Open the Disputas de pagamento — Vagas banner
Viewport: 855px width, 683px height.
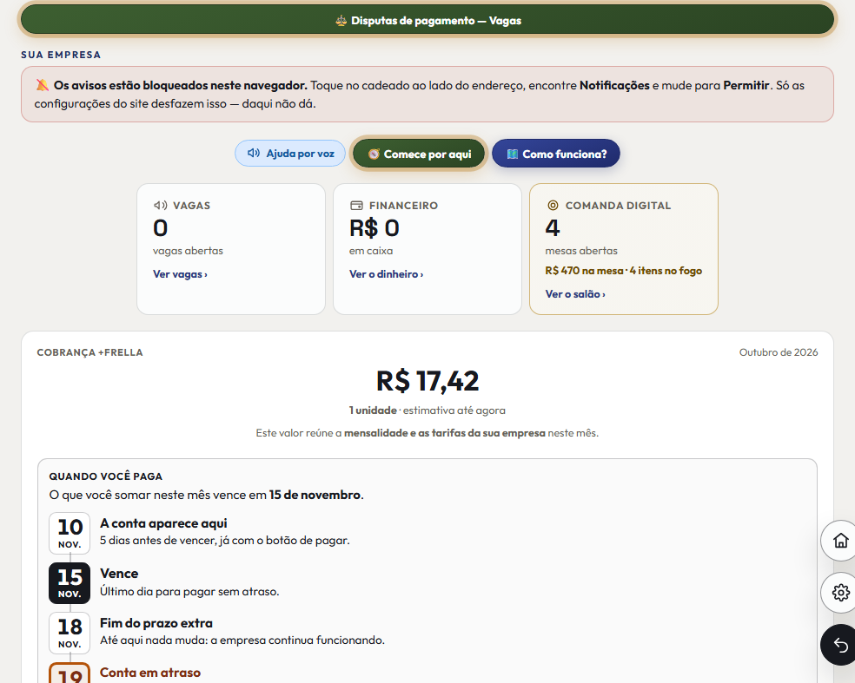(427, 20)
